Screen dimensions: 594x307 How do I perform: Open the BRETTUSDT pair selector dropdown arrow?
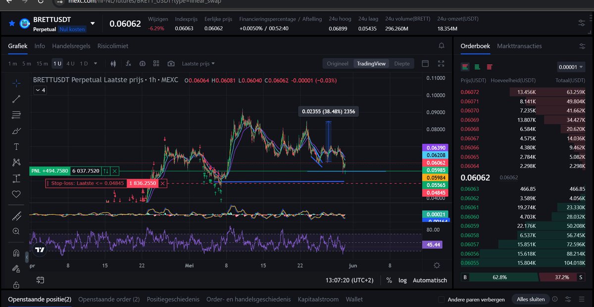[x=93, y=23]
